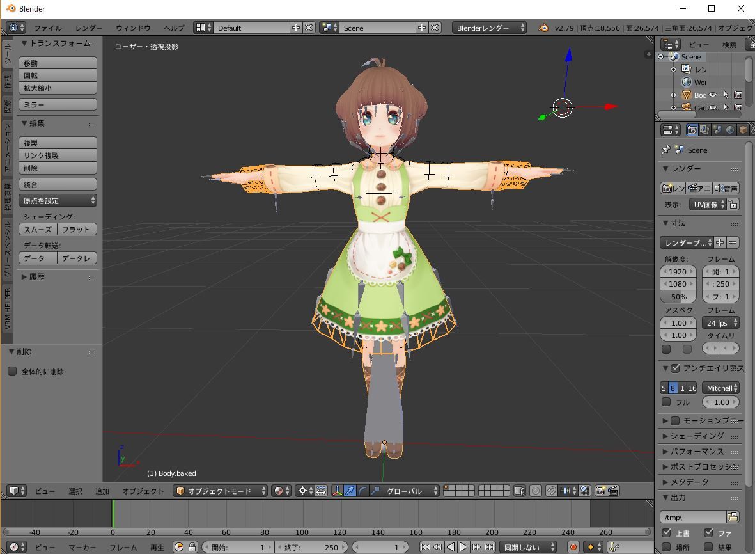Open the 24 fps frame rate dropdown
Image resolution: width=755 pixels, height=554 pixels.
coord(721,323)
